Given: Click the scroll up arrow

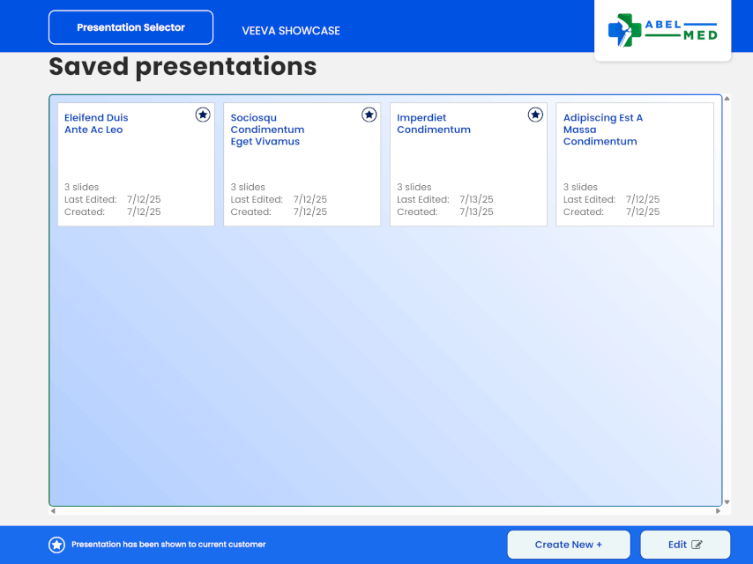Looking at the screenshot, I should click(727, 98).
